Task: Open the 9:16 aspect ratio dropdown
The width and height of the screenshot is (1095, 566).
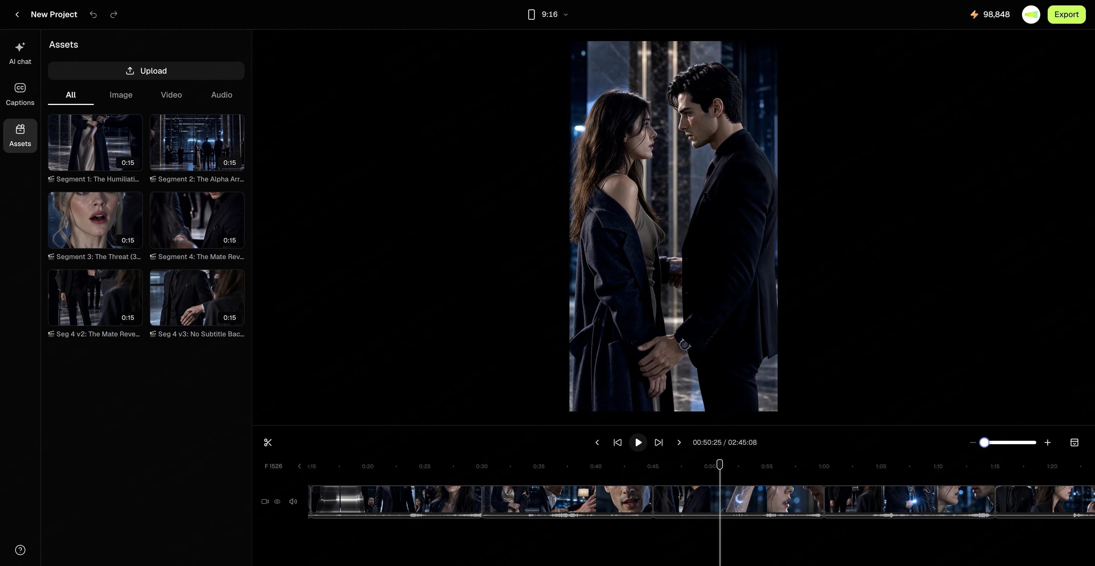Action: (547, 15)
